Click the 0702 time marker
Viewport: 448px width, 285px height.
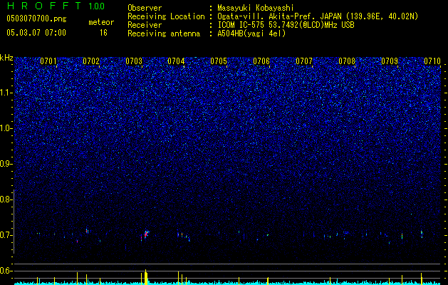[x=91, y=61]
